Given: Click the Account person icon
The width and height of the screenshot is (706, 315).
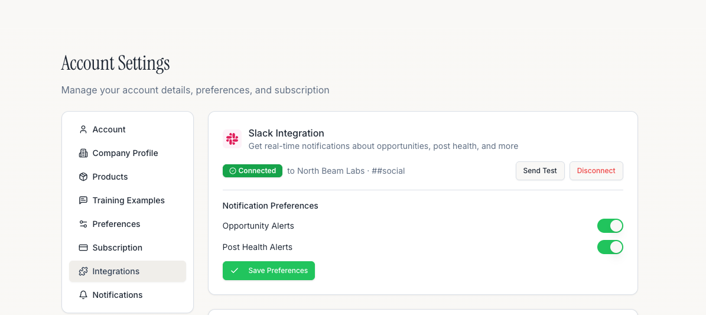Looking at the screenshot, I should pos(83,129).
